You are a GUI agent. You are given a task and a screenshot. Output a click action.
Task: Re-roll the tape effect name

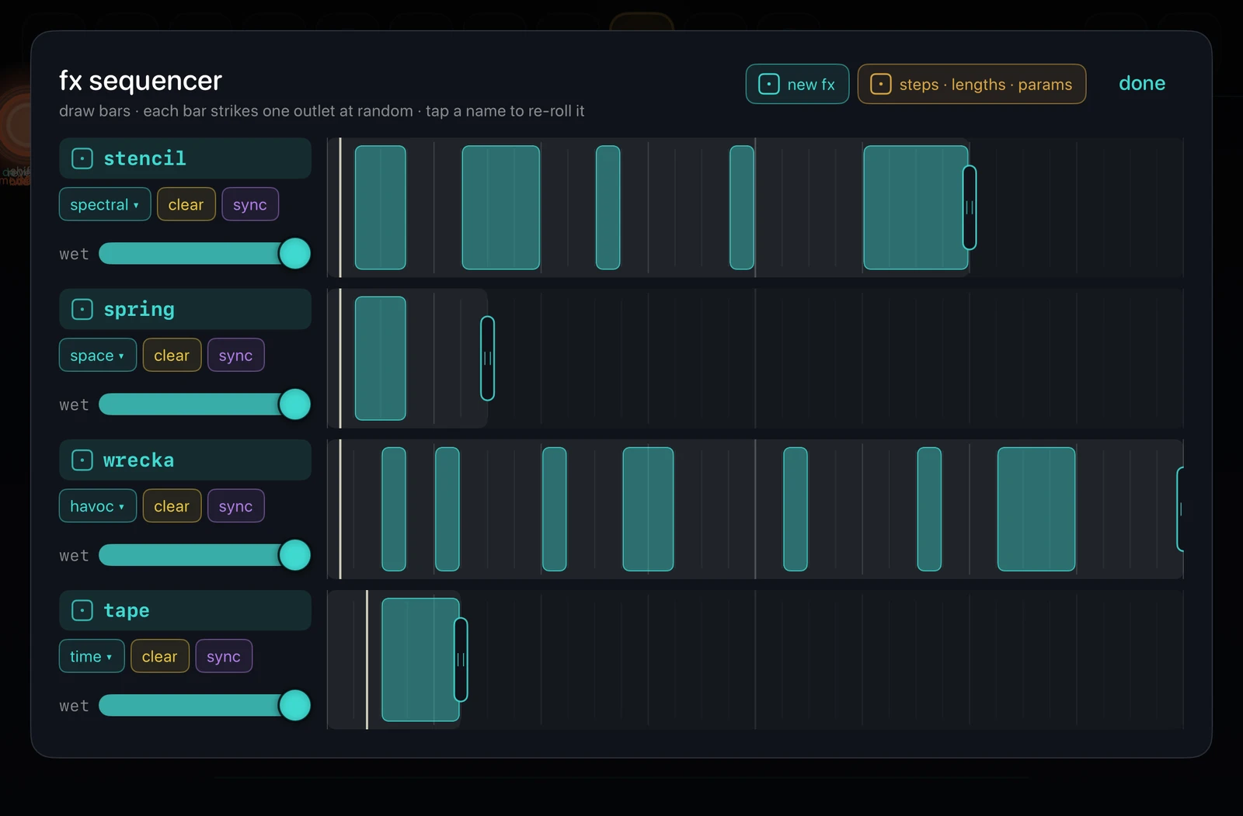[x=185, y=610]
